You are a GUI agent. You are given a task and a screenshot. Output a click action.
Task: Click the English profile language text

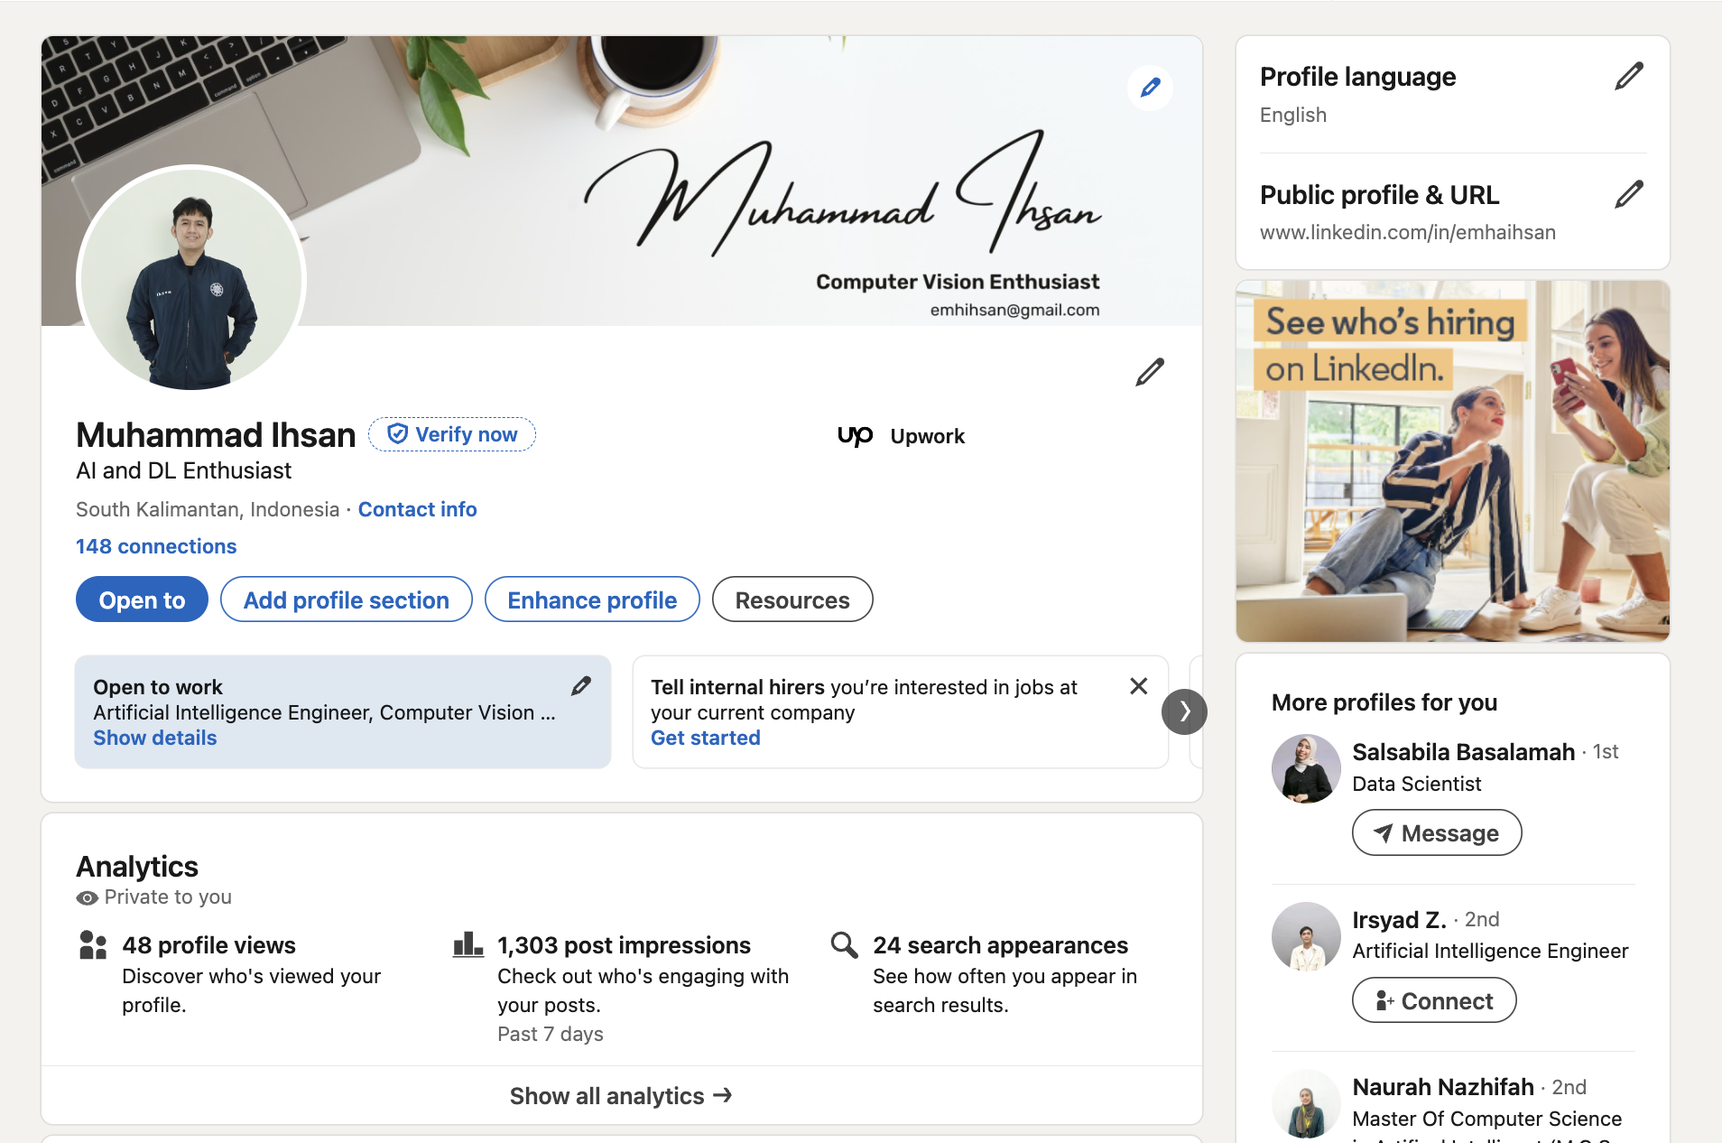1292,115
